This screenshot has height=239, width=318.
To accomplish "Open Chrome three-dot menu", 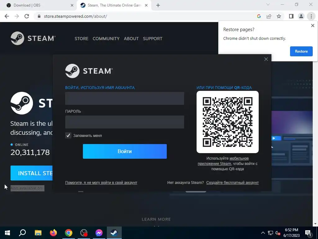I will (311, 16).
